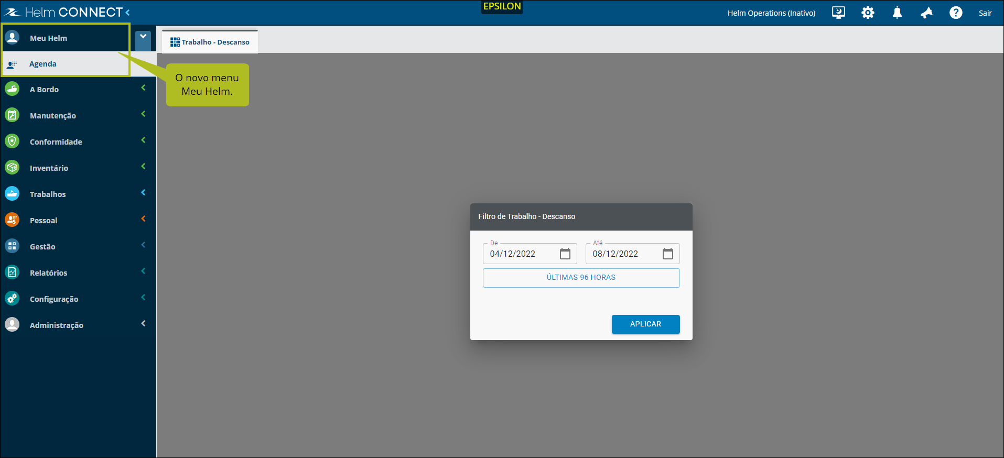
Task: Click the Manutenção icon
Action: [12, 115]
